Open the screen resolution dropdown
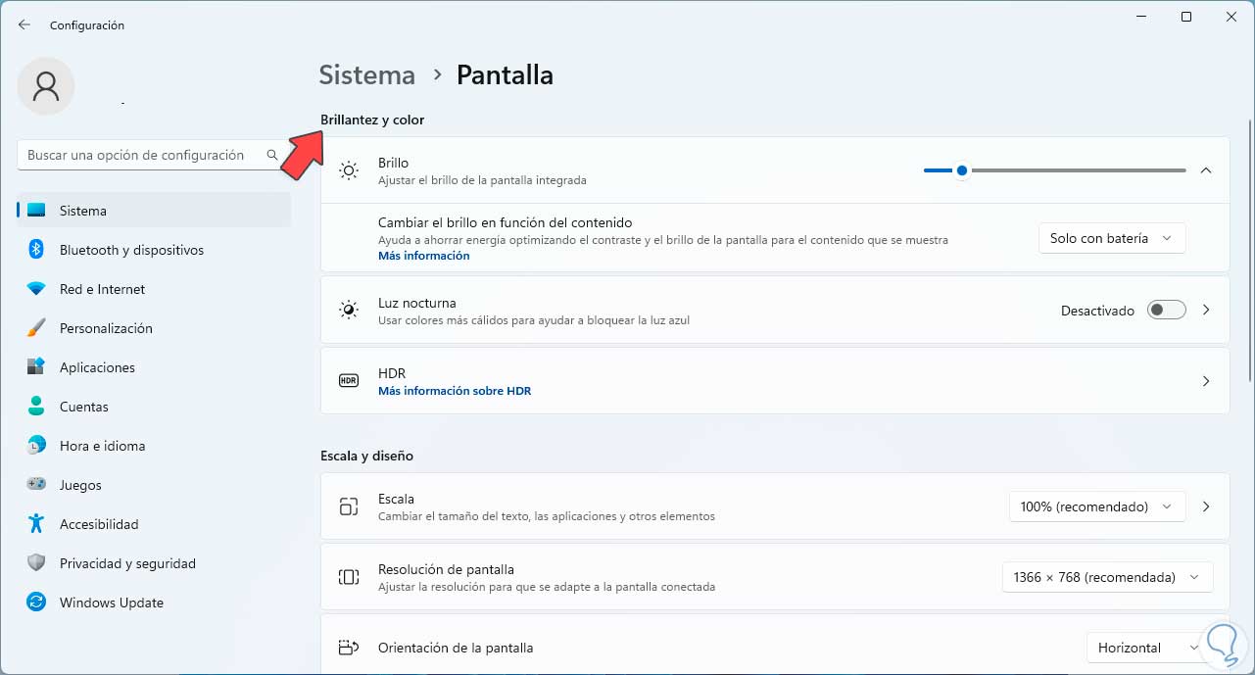This screenshot has width=1255, height=675. [x=1107, y=577]
